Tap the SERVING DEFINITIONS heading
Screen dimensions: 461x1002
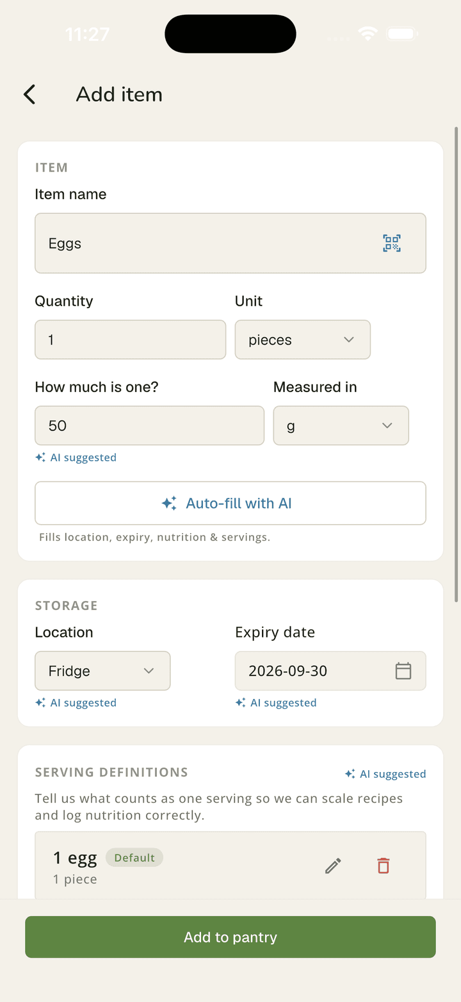coord(111,772)
